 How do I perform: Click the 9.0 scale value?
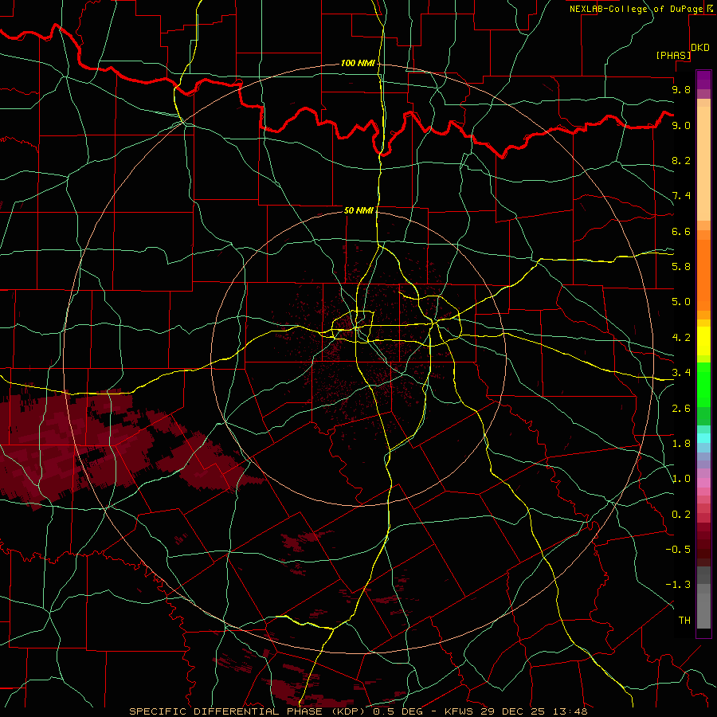pyautogui.click(x=681, y=125)
